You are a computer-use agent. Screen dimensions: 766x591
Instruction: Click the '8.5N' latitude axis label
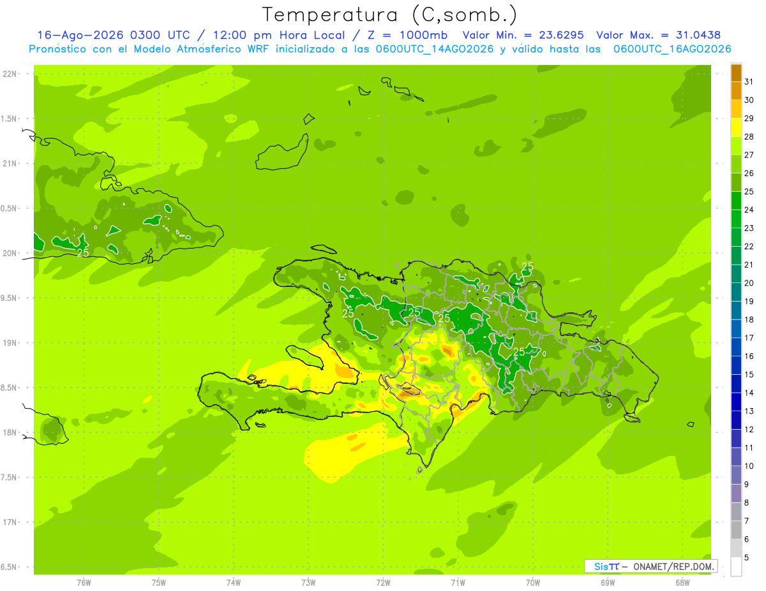tap(10, 388)
